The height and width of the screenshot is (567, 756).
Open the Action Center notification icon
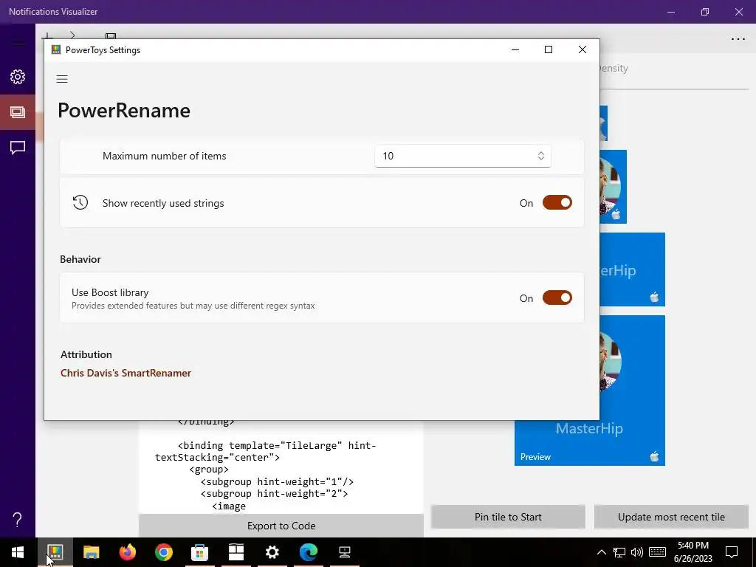coord(732,552)
